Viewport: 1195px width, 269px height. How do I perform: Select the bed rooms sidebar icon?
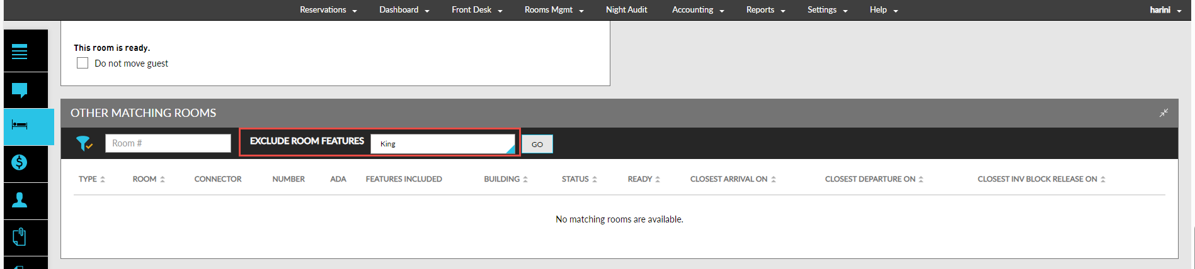tap(20, 125)
